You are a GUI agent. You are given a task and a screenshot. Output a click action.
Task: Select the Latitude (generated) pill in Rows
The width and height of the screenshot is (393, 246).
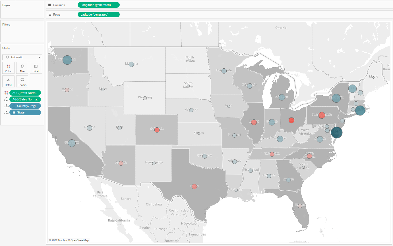(x=98, y=14)
